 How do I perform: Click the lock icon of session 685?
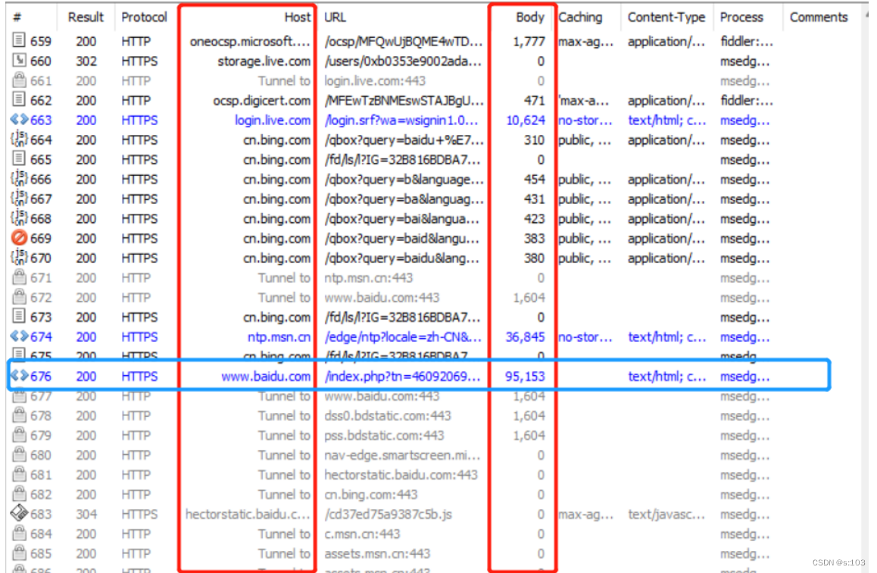pyautogui.click(x=19, y=553)
